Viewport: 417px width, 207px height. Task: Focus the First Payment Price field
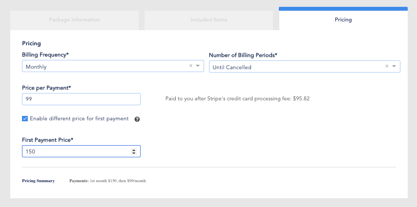tap(81, 151)
